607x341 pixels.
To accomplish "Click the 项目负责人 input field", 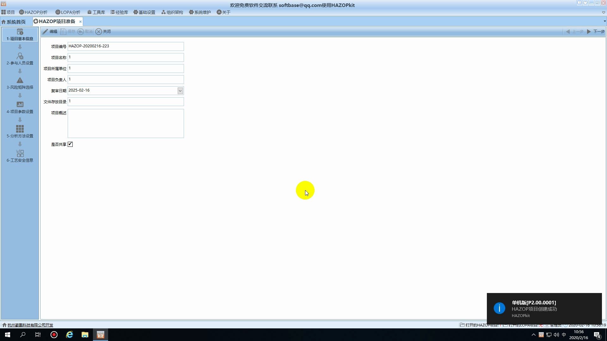I will click(126, 80).
